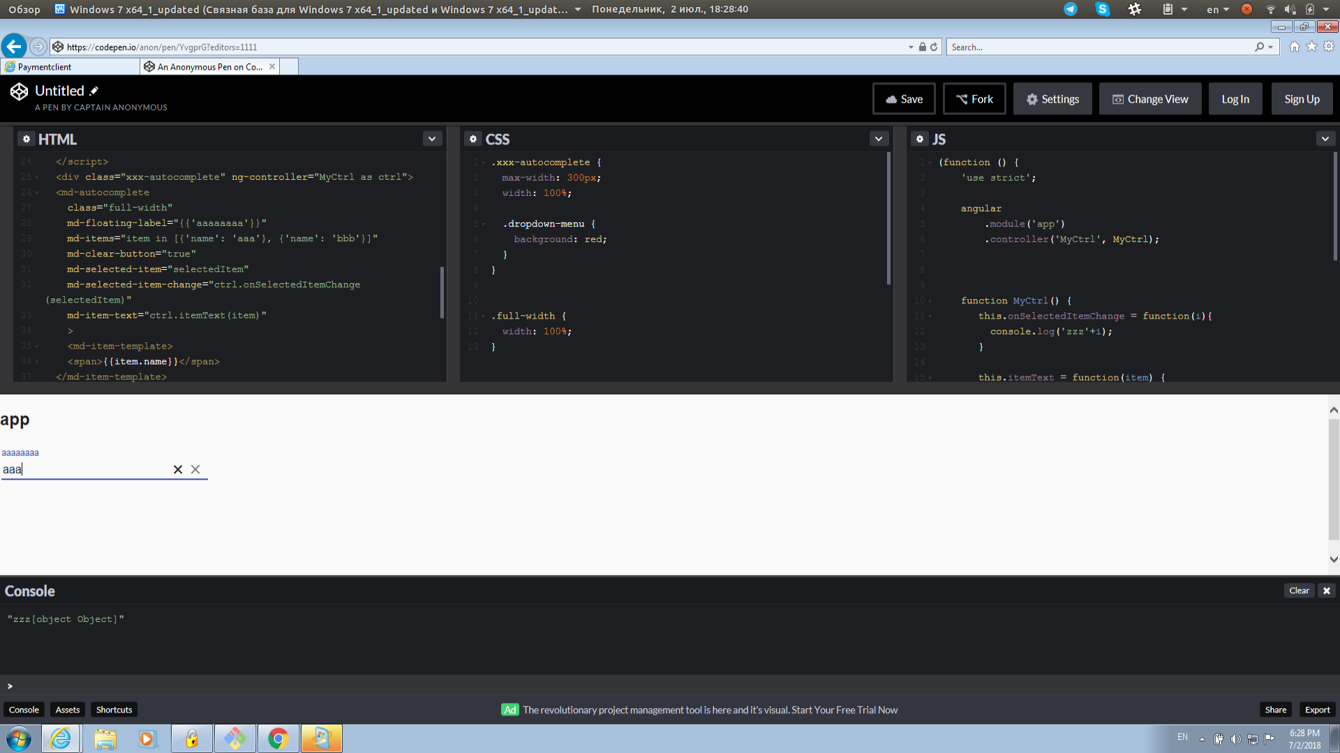Click the Save button
This screenshot has width=1340, height=753.
904,99
